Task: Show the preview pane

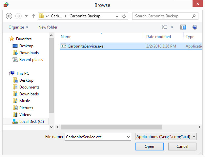Action: pyautogui.click(x=183, y=27)
